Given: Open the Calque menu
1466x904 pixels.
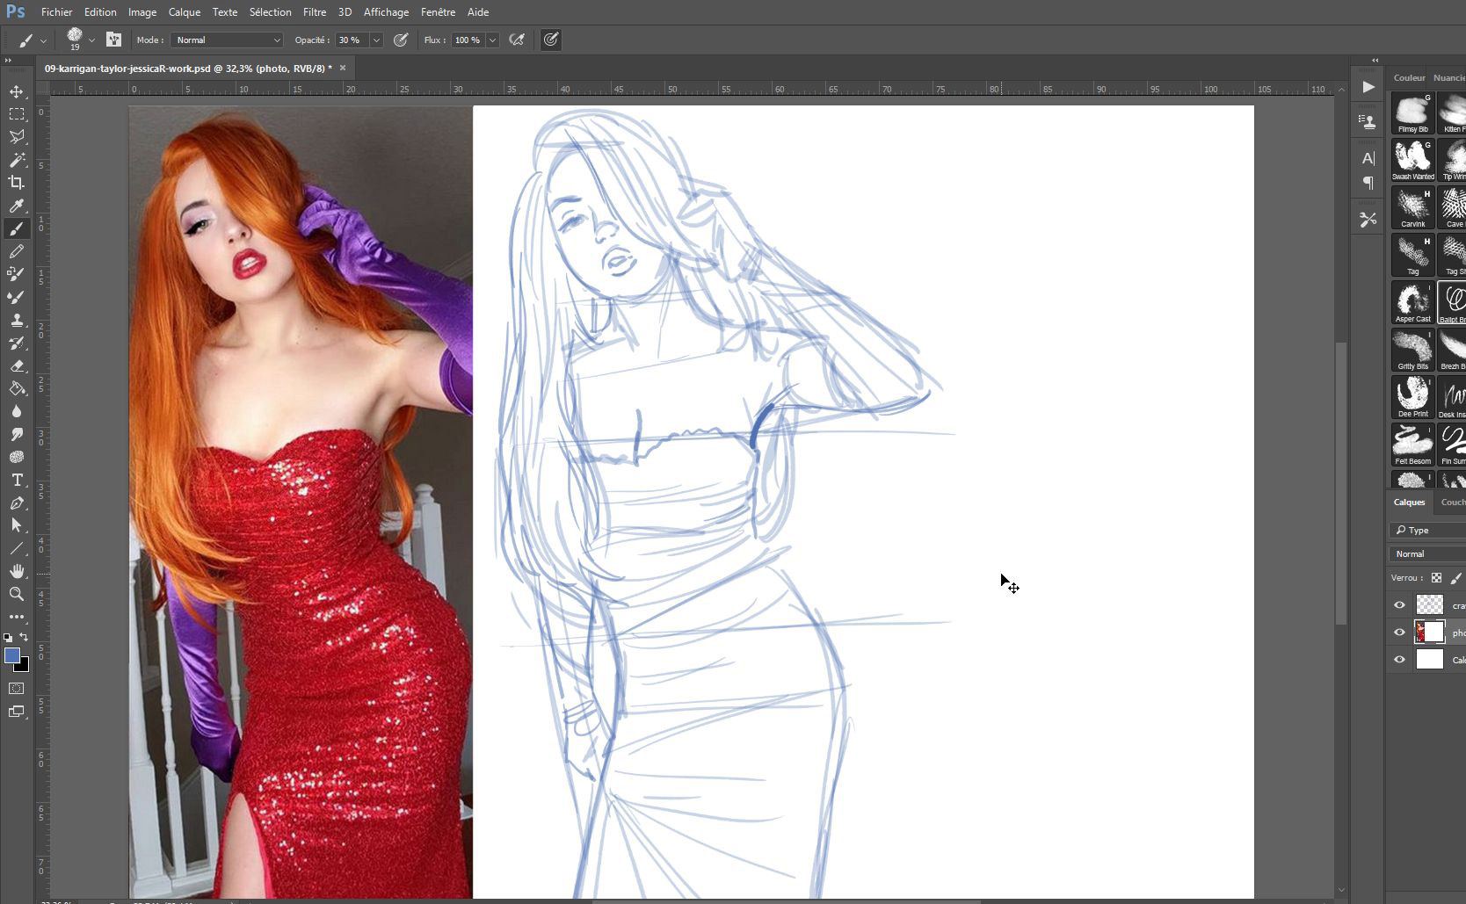Looking at the screenshot, I should (x=185, y=12).
